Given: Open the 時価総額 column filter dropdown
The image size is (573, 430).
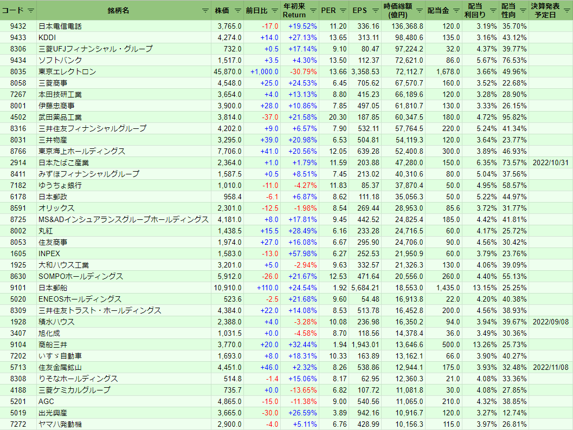Looking at the screenshot, I should (420, 11).
